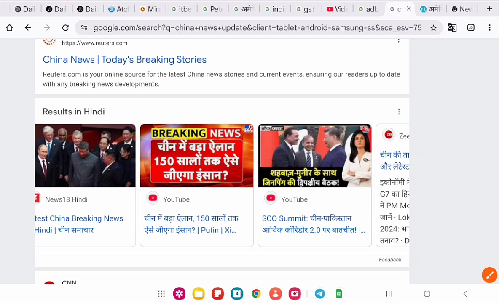Tap the Chrome home icon
Viewport: 499px width, 303px height.
pyautogui.click(x=10, y=28)
